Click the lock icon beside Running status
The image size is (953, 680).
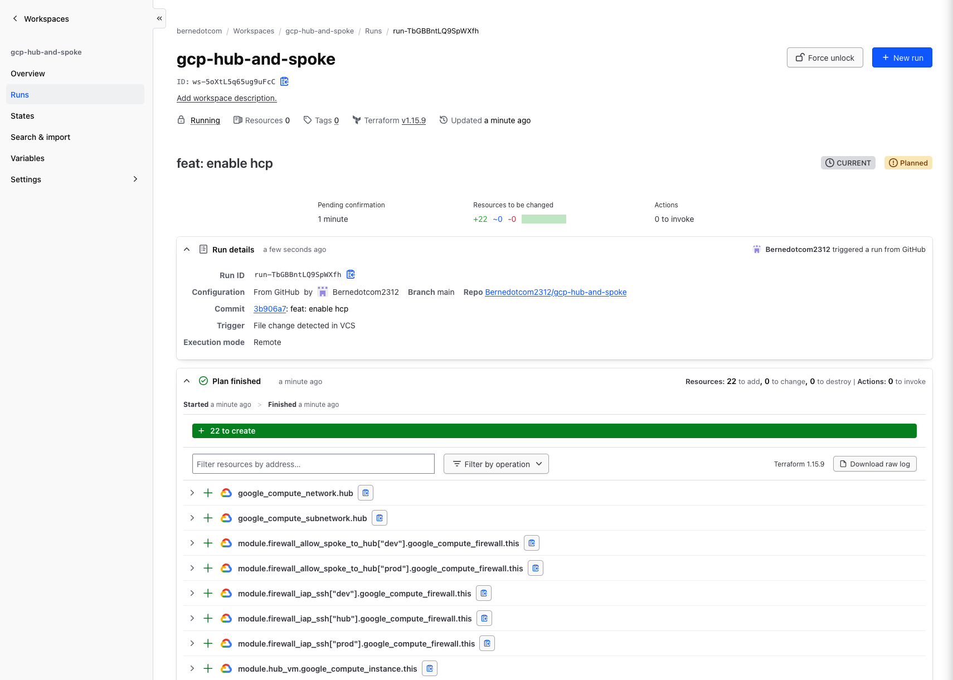[x=181, y=120]
